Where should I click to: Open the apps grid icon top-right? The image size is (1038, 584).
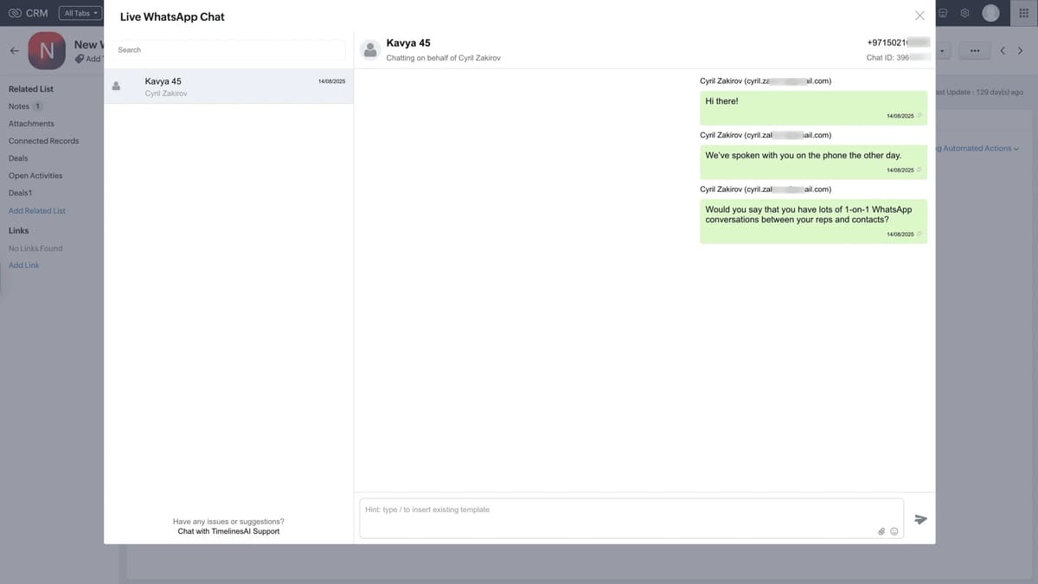[x=1023, y=13]
